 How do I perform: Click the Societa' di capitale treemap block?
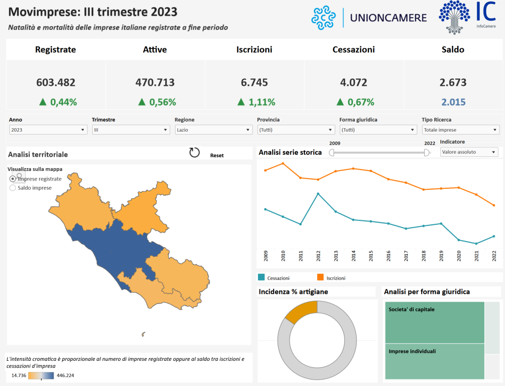pos(434,323)
